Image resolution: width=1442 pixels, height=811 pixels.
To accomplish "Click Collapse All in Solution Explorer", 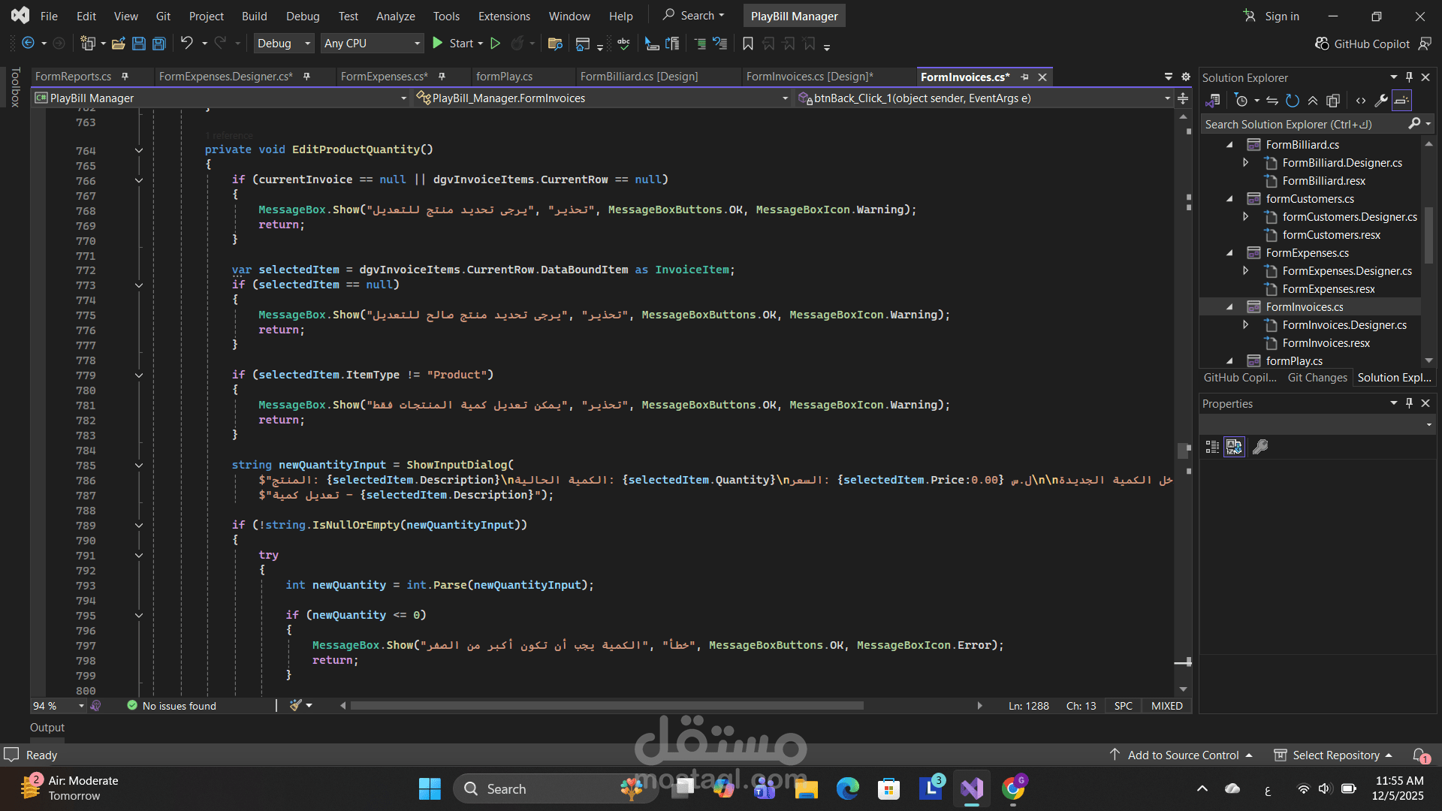I will (1313, 101).
